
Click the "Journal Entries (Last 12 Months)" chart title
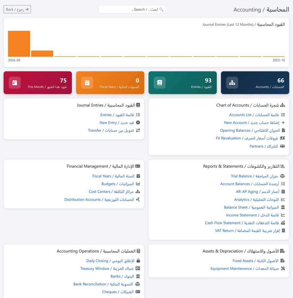[228, 24]
